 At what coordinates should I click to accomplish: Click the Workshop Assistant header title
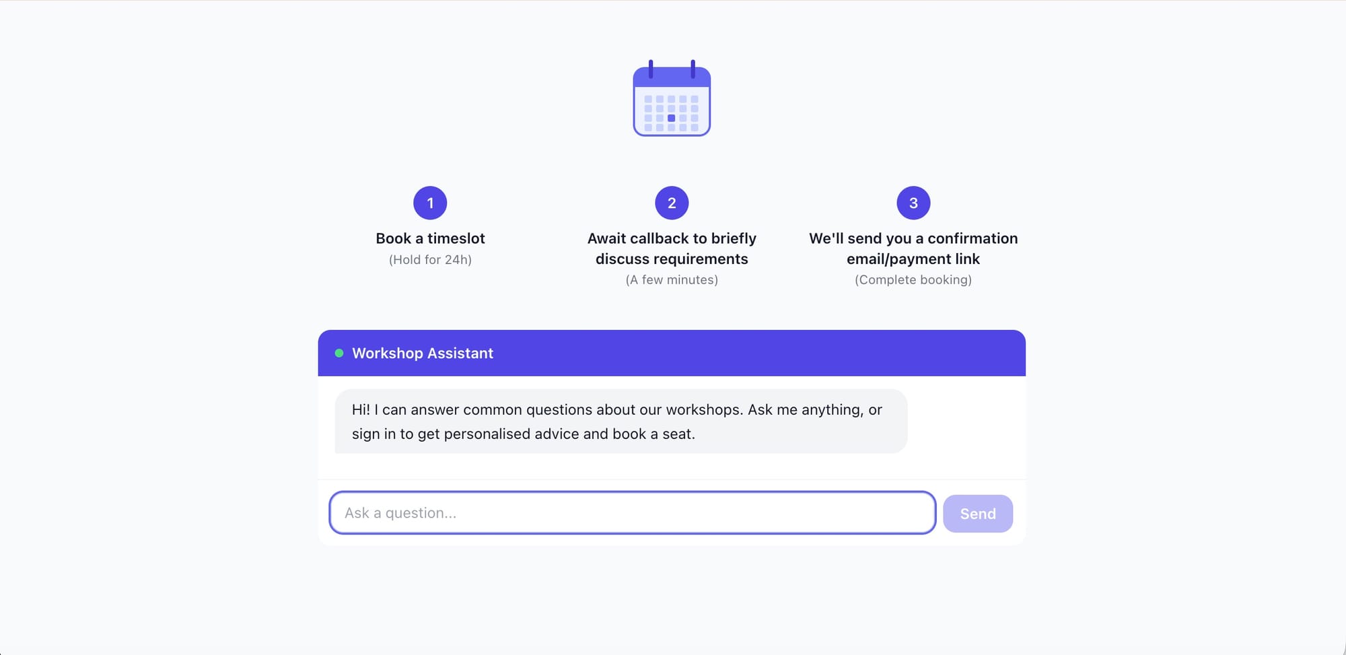pyautogui.click(x=423, y=353)
